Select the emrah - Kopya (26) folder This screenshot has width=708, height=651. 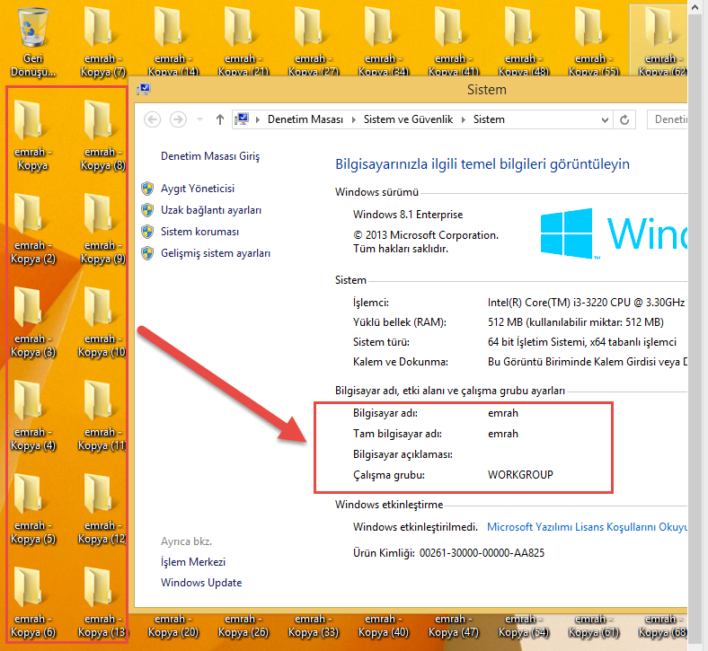(243, 625)
